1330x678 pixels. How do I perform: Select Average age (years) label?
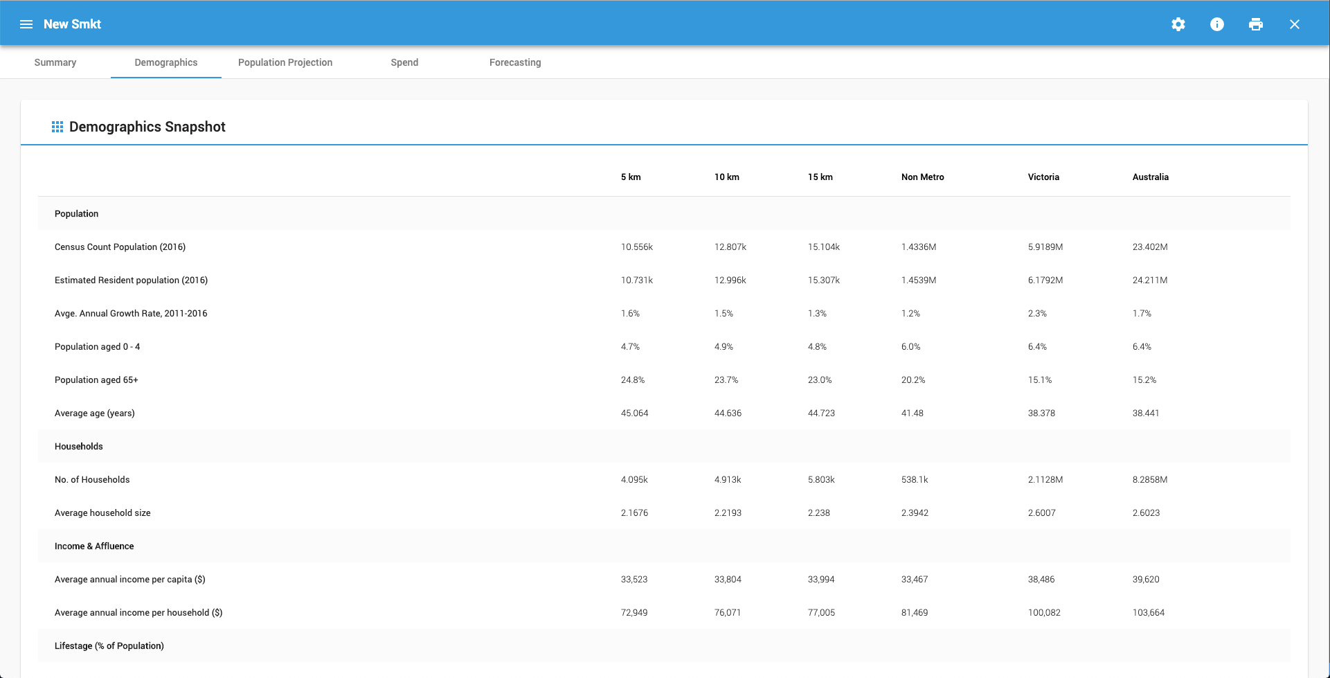click(95, 413)
